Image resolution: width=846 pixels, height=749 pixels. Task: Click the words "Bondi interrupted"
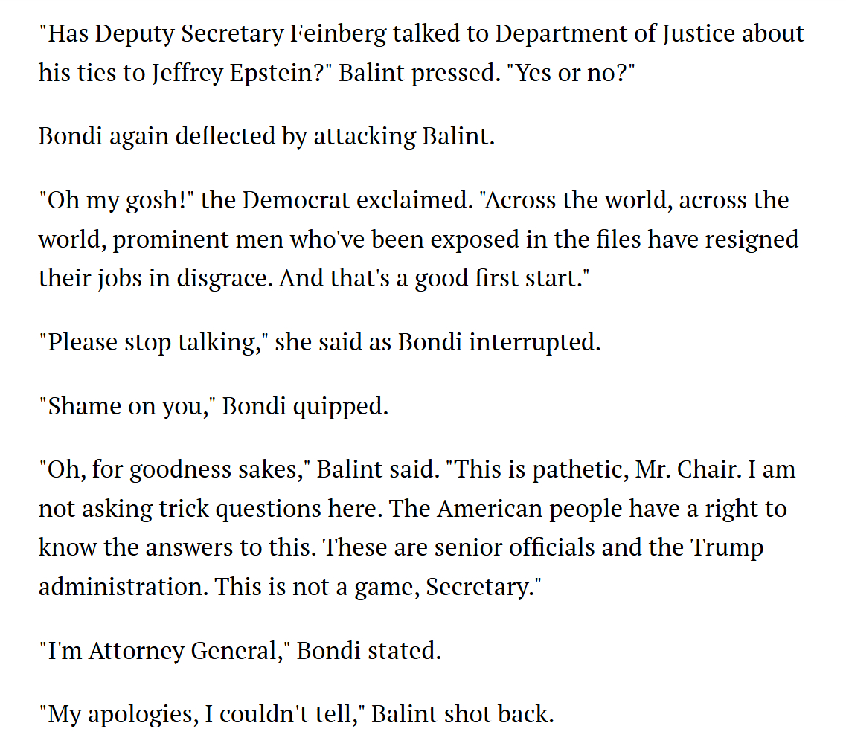tap(499, 343)
